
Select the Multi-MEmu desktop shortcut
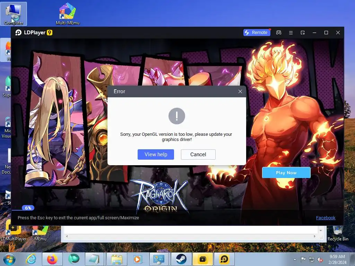[x=68, y=14]
